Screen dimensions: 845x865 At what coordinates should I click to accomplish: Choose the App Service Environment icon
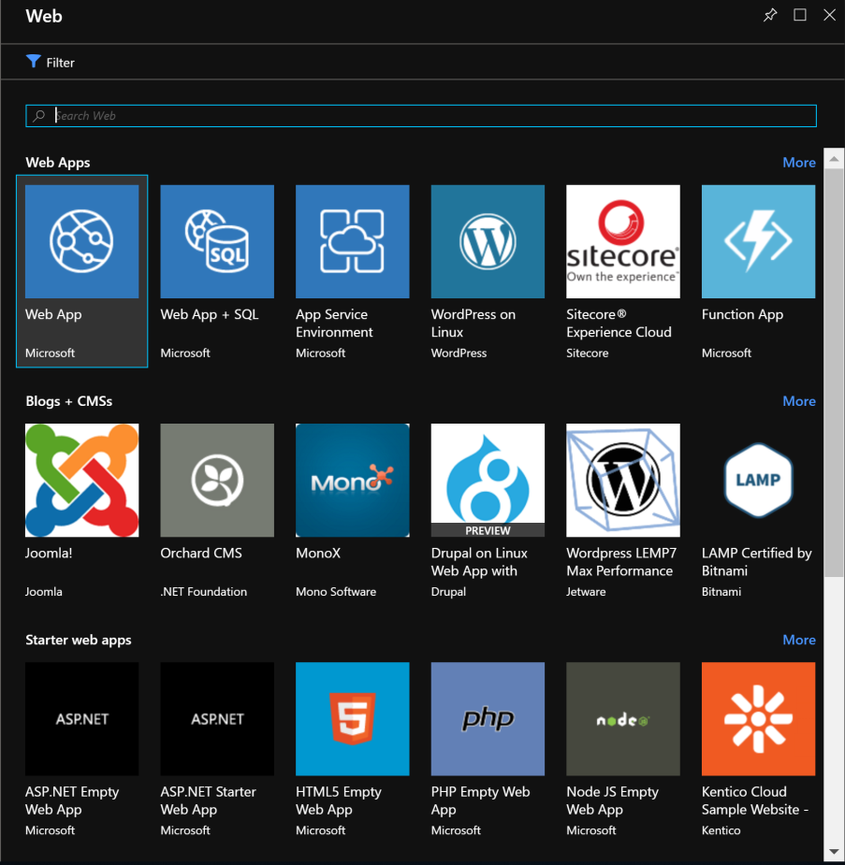point(353,241)
